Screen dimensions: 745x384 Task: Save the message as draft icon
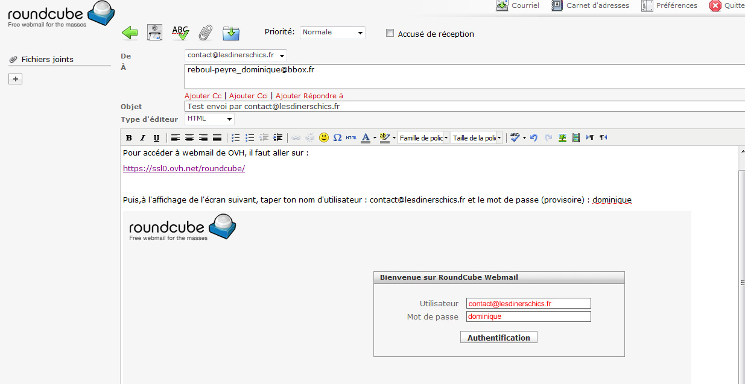coord(231,33)
